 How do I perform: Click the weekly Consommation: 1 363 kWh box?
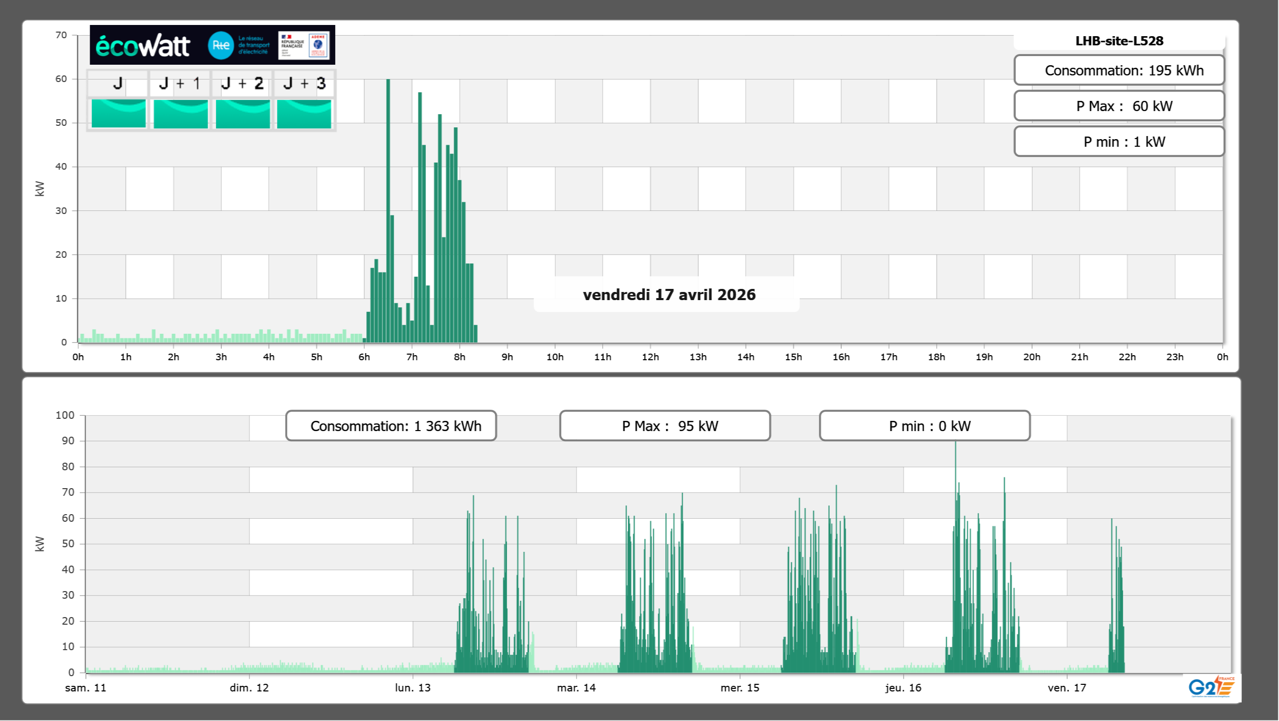[391, 426]
